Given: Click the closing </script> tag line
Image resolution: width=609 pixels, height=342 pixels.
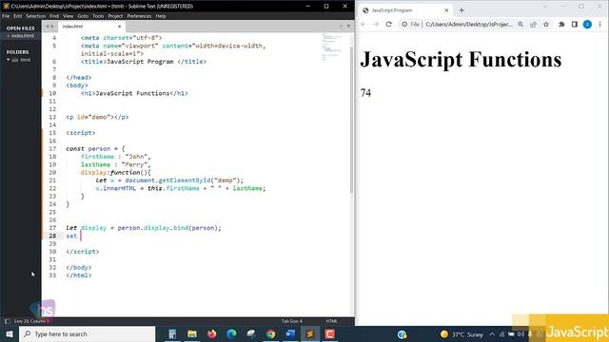Looking at the screenshot, I should point(83,252).
